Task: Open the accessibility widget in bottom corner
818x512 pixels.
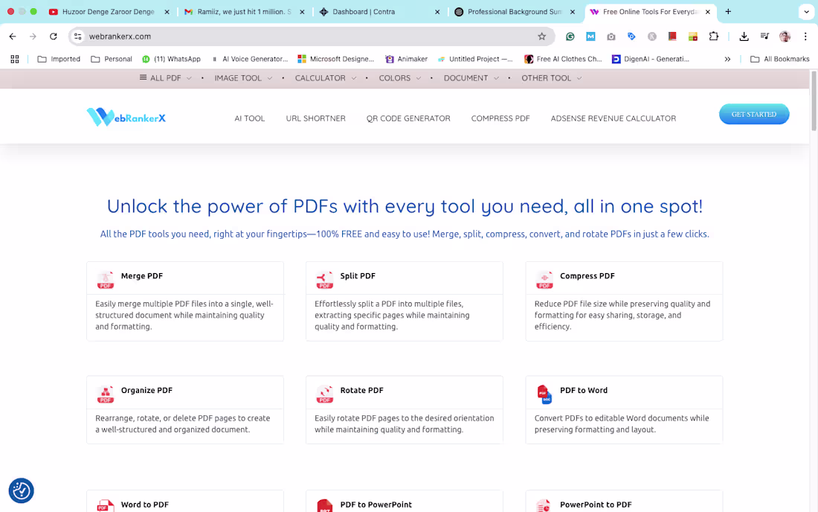Action: click(x=21, y=490)
